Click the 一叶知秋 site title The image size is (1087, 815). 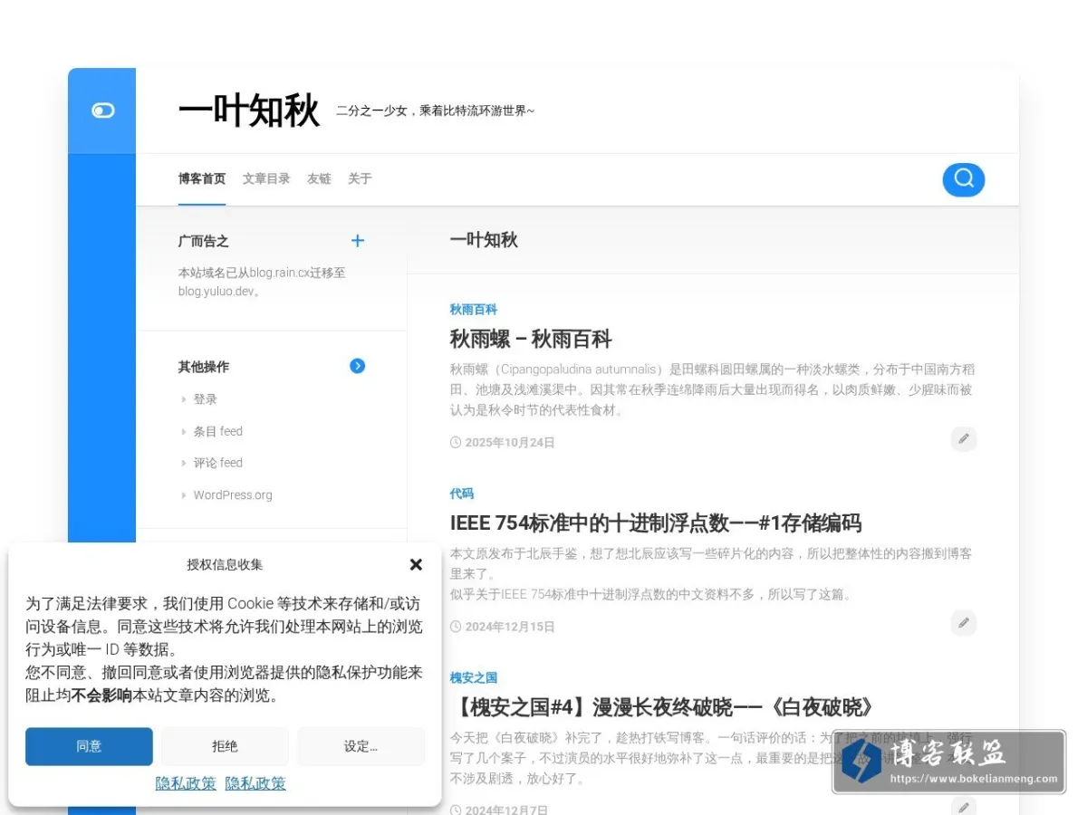(x=249, y=111)
